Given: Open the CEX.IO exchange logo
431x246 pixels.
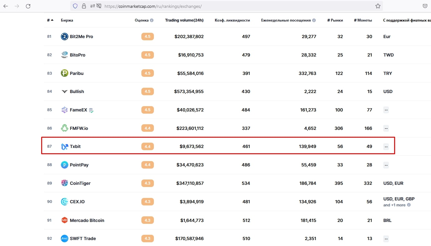Looking at the screenshot, I should pos(64,202).
